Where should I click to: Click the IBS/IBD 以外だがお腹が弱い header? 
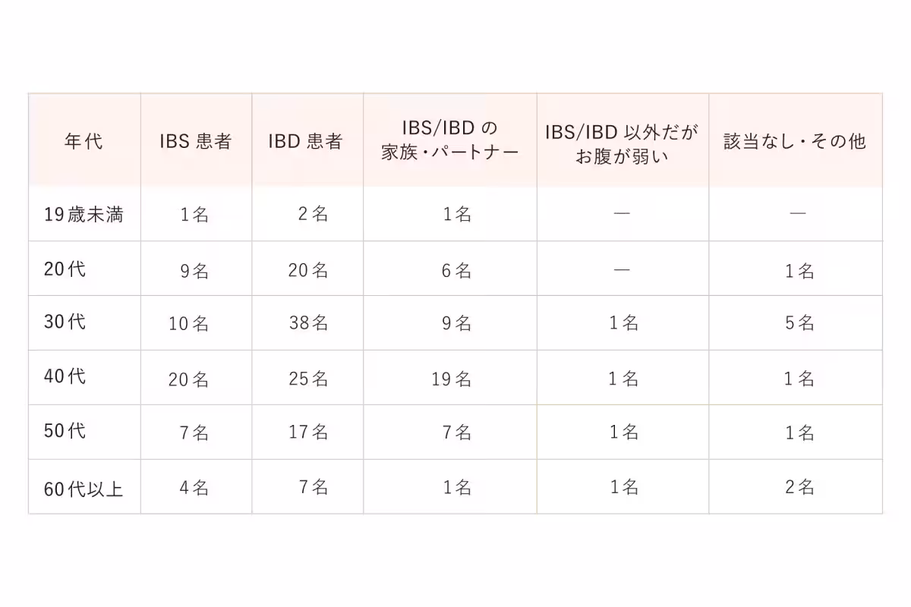622,142
